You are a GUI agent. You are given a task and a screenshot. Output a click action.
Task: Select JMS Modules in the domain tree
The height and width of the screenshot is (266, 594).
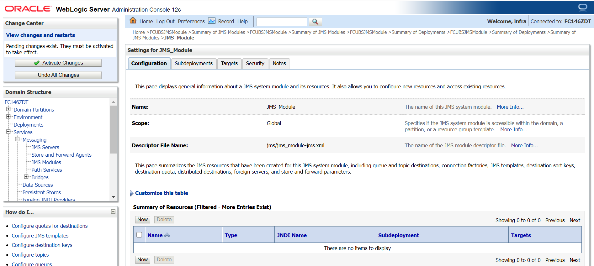pyautogui.click(x=46, y=162)
